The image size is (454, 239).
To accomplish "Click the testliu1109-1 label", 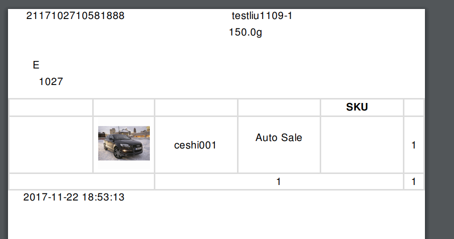I will (x=262, y=15).
